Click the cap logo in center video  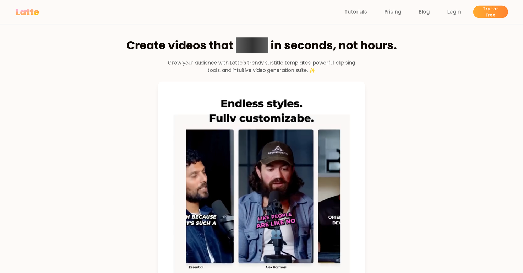(278, 149)
